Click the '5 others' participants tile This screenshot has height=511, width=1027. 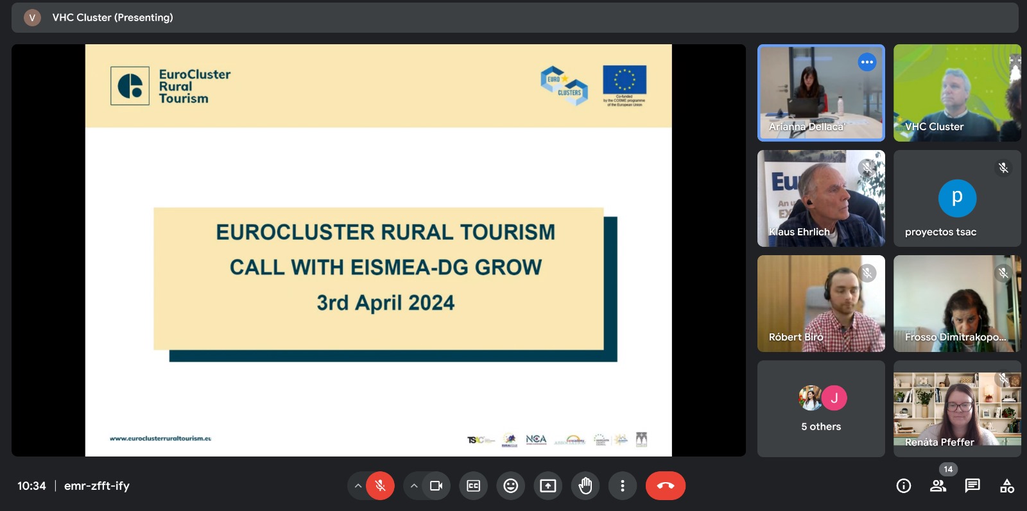click(821, 408)
